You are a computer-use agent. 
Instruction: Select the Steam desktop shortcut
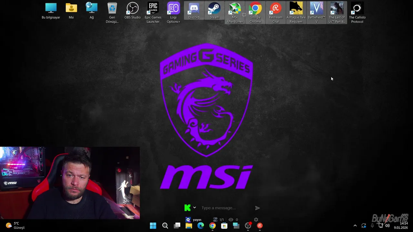click(214, 11)
